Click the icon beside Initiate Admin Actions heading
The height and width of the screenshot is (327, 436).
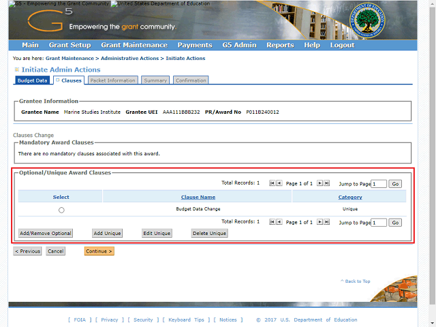click(x=16, y=69)
